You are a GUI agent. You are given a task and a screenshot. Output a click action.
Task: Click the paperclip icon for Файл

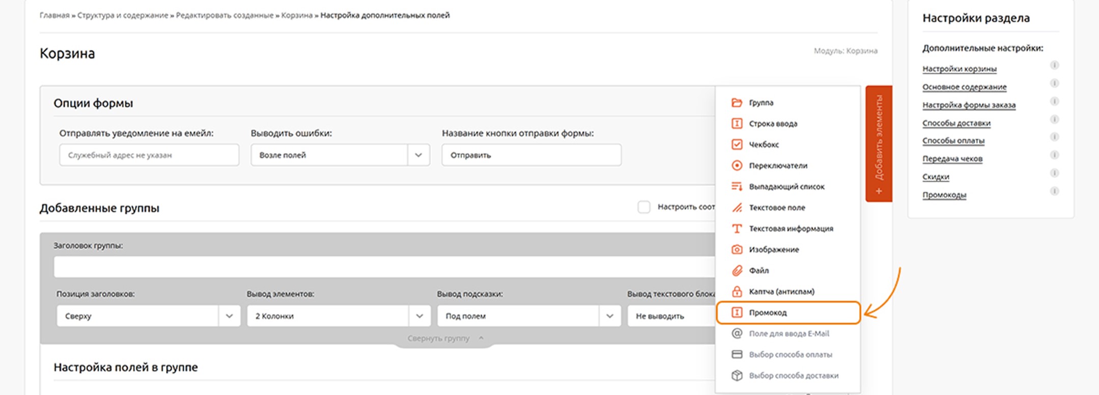(737, 270)
